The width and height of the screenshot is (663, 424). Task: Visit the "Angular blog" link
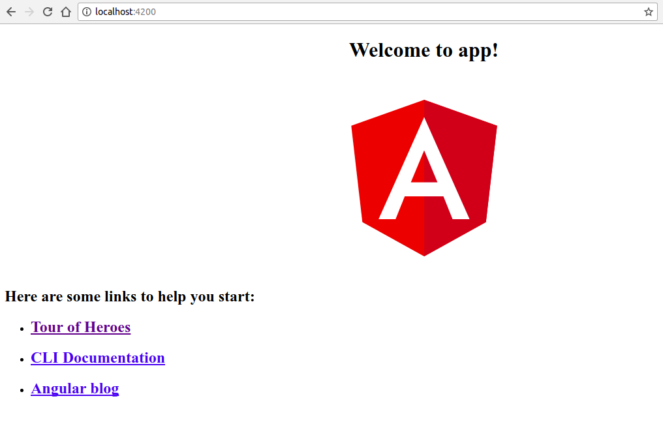(x=74, y=388)
